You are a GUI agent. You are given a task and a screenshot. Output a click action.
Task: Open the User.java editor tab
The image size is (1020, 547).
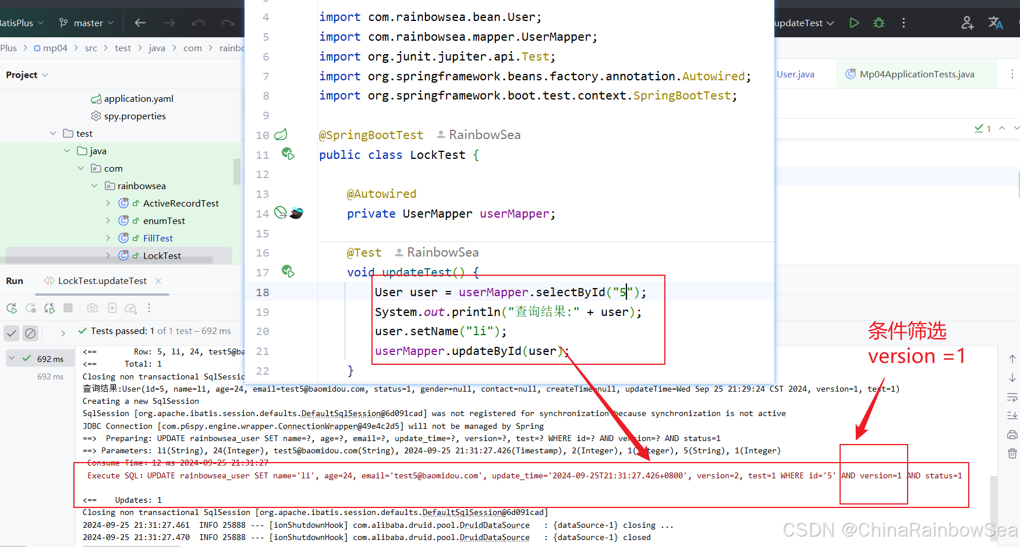click(795, 74)
